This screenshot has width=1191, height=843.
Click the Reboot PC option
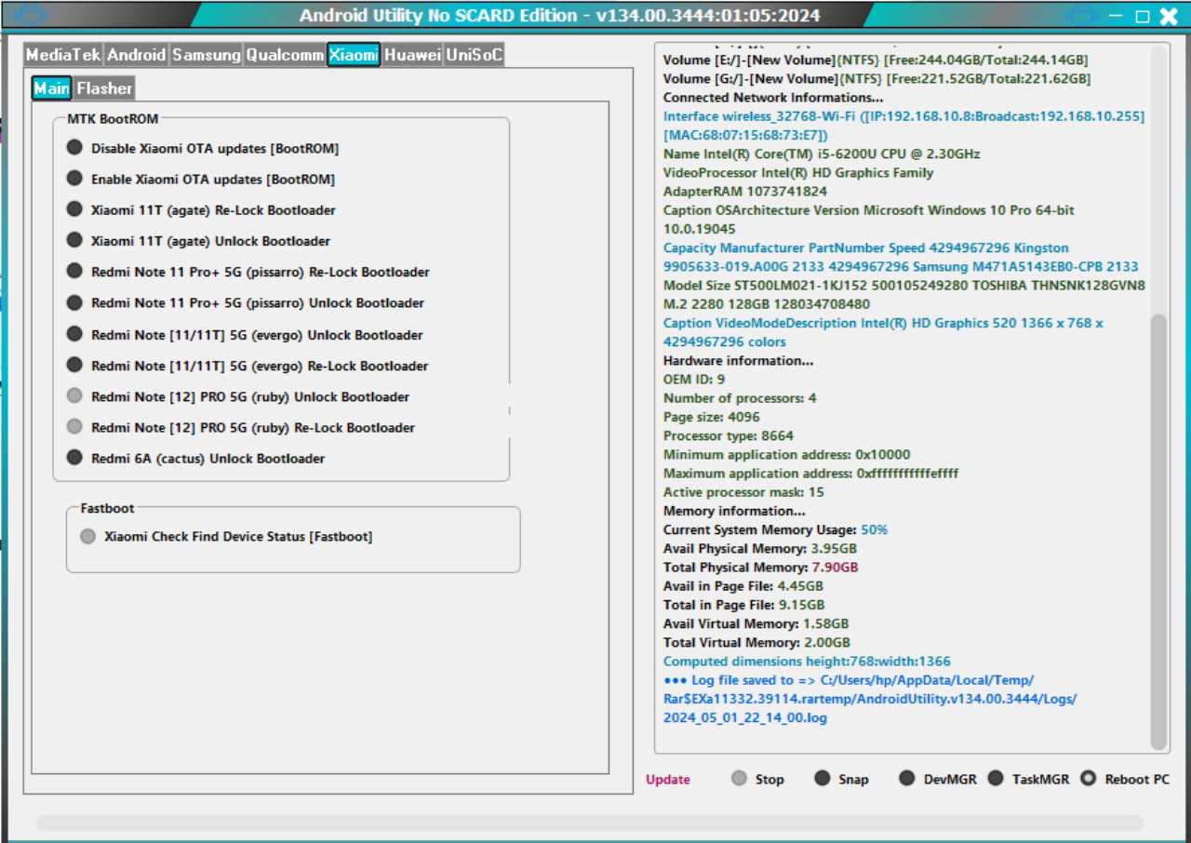1125,779
